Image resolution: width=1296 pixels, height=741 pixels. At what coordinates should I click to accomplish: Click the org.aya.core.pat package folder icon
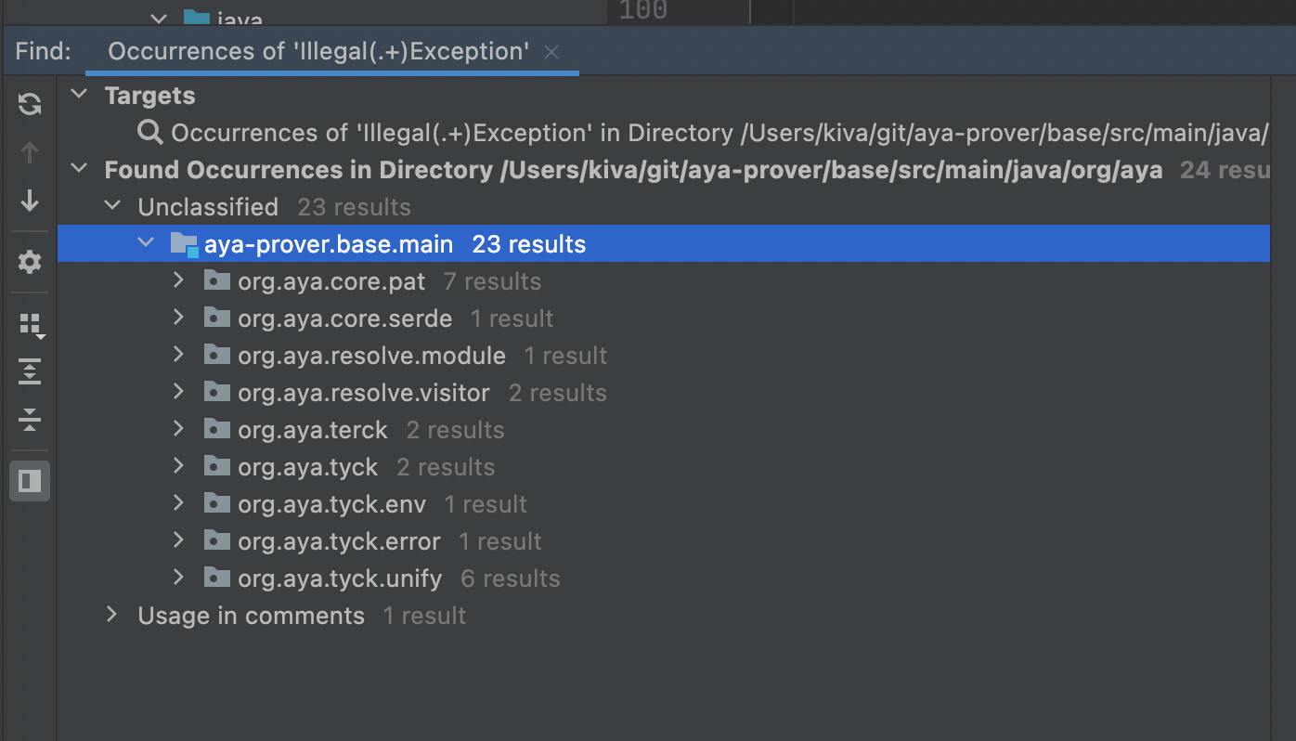(x=216, y=280)
